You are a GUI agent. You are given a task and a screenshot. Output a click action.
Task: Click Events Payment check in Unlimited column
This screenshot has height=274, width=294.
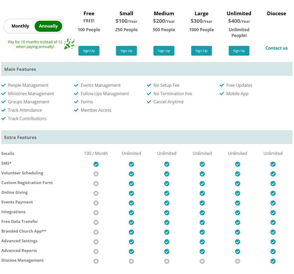(237, 203)
